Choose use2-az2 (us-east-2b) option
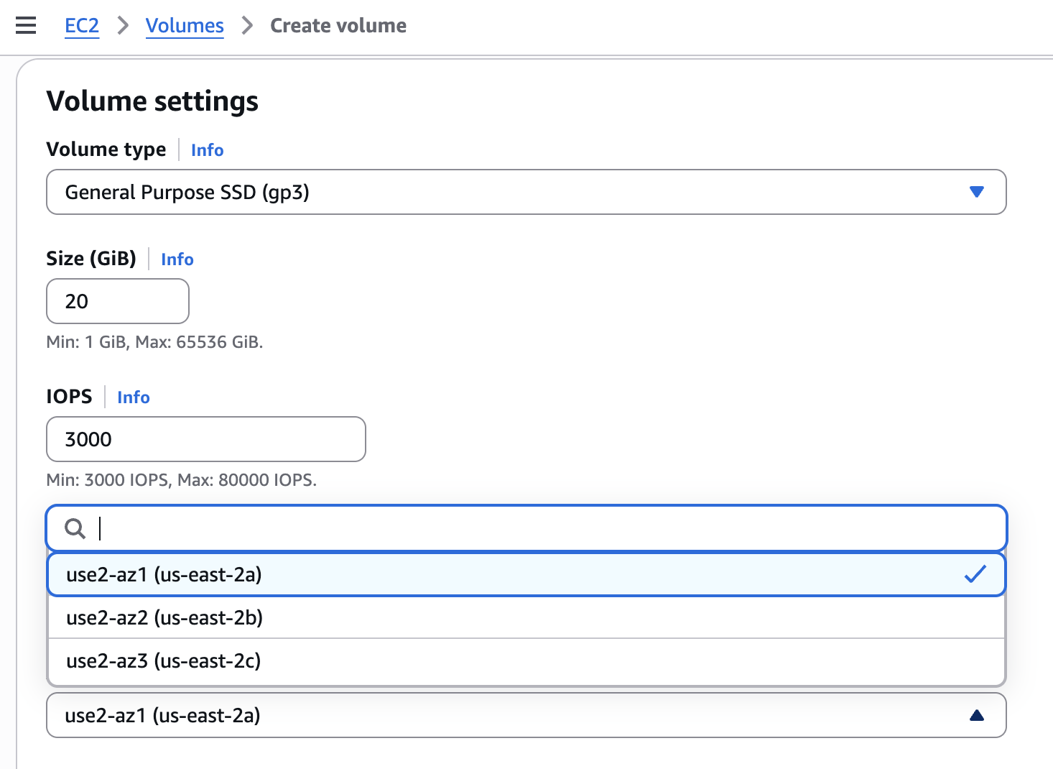Image resolution: width=1053 pixels, height=769 pixels. coord(526,617)
